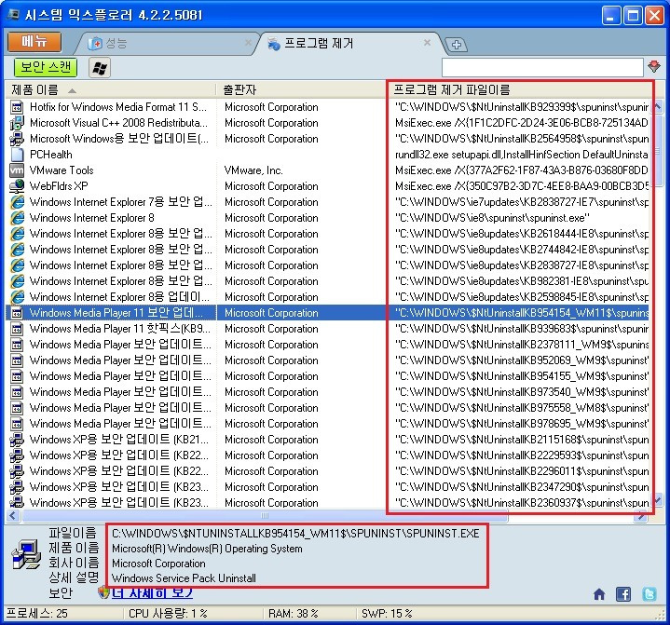
Task: Click uninstall path containing KB975558_WM8
Action: tap(522, 408)
